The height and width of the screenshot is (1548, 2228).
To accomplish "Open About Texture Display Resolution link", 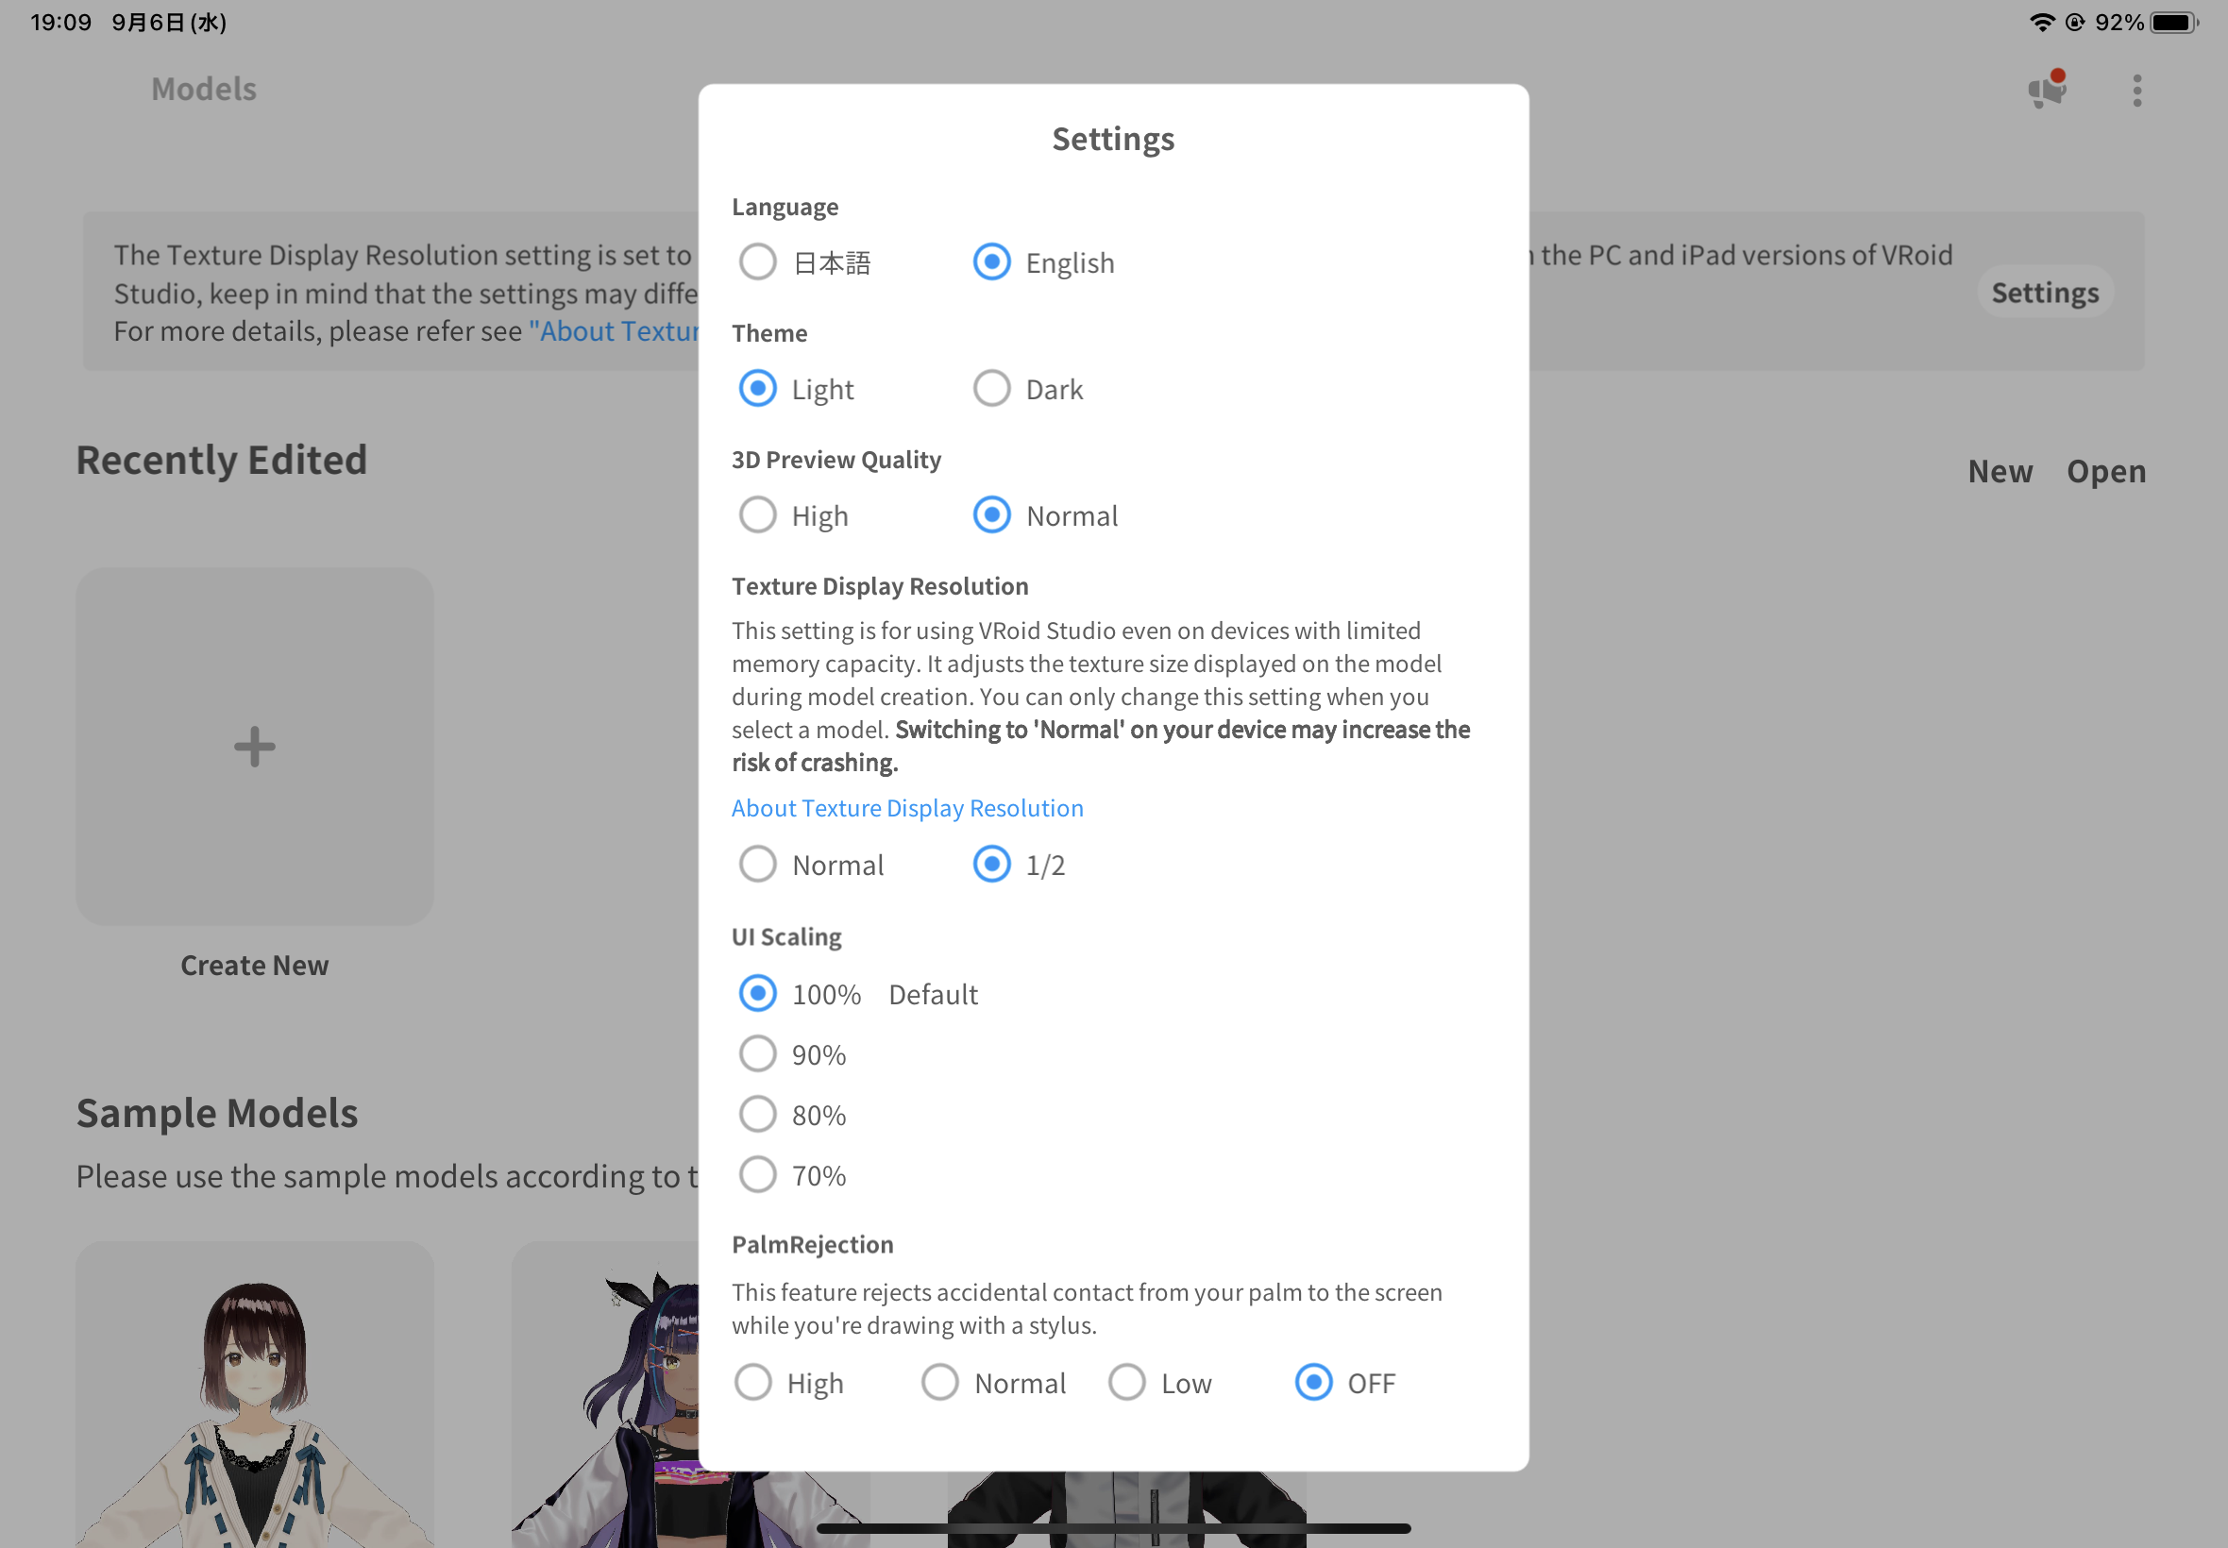I will pyautogui.click(x=907, y=808).
